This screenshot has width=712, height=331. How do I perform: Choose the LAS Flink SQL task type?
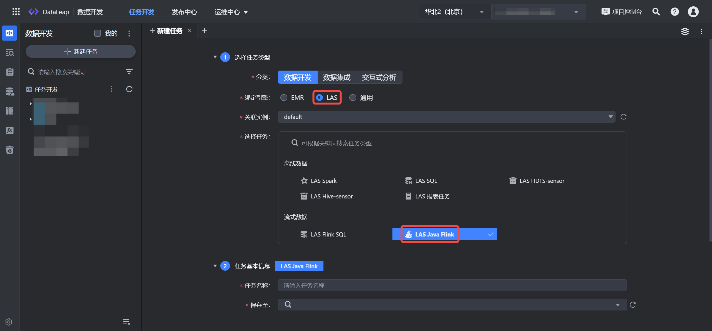click(x=323, y=234)
